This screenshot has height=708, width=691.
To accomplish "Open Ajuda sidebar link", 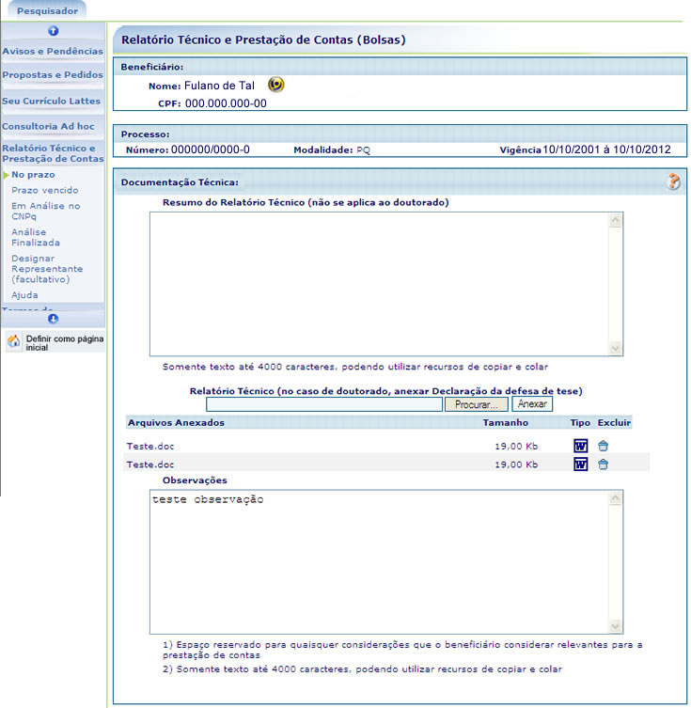I will coord(24,295).
